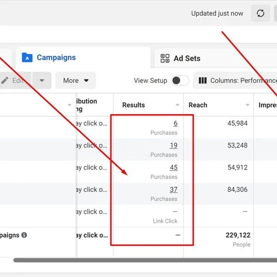Click the info icon next to campaigns total
This screenshot has width=277, height=277.
pyautogui.click(x=24, y=235)
